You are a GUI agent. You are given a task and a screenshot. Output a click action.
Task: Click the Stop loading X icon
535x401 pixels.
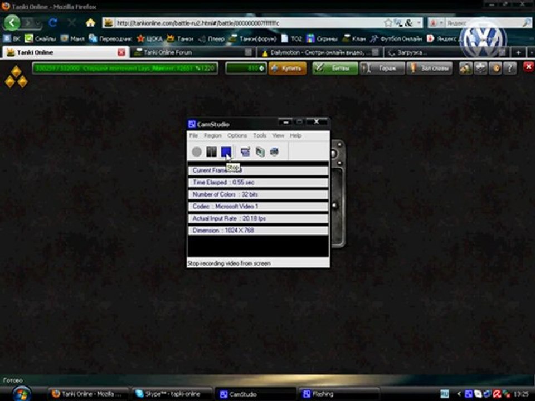tap(71, 23)
